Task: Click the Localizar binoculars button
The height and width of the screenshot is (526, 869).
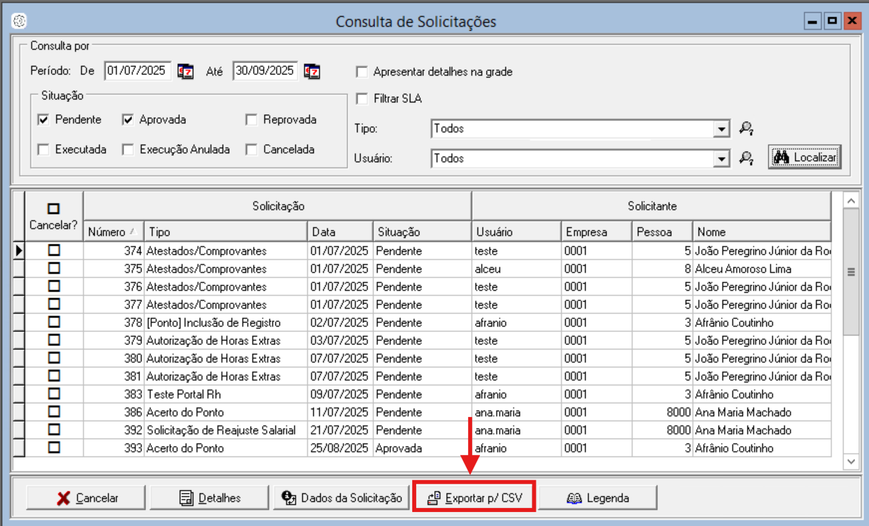Action: 805,157
